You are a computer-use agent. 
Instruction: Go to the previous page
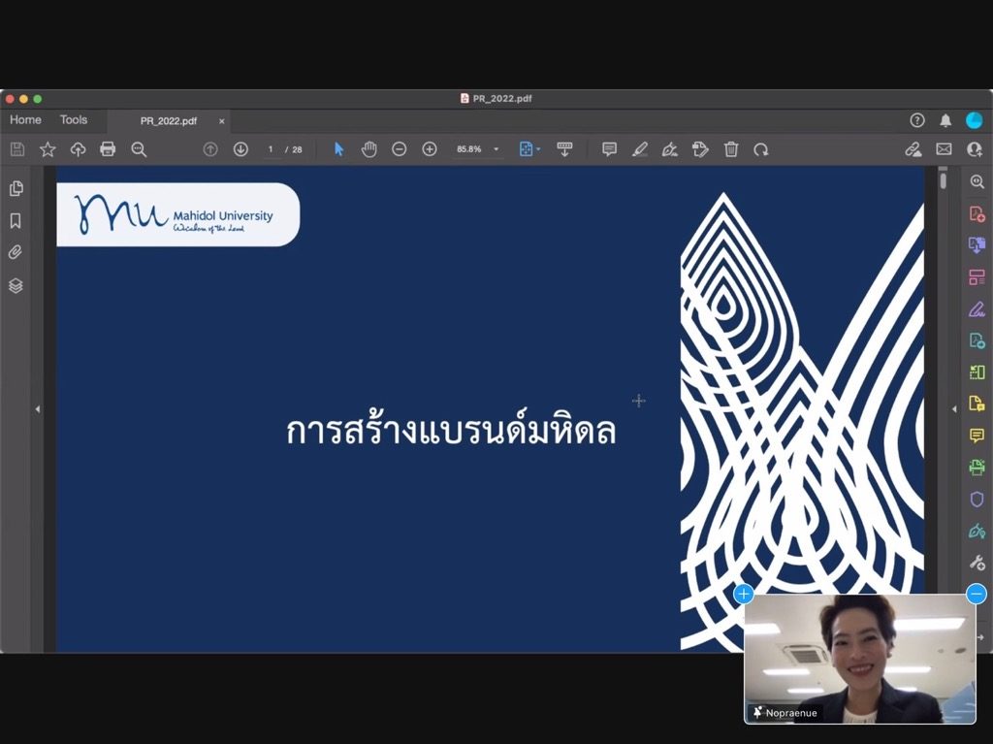click(x=210, y=149)
